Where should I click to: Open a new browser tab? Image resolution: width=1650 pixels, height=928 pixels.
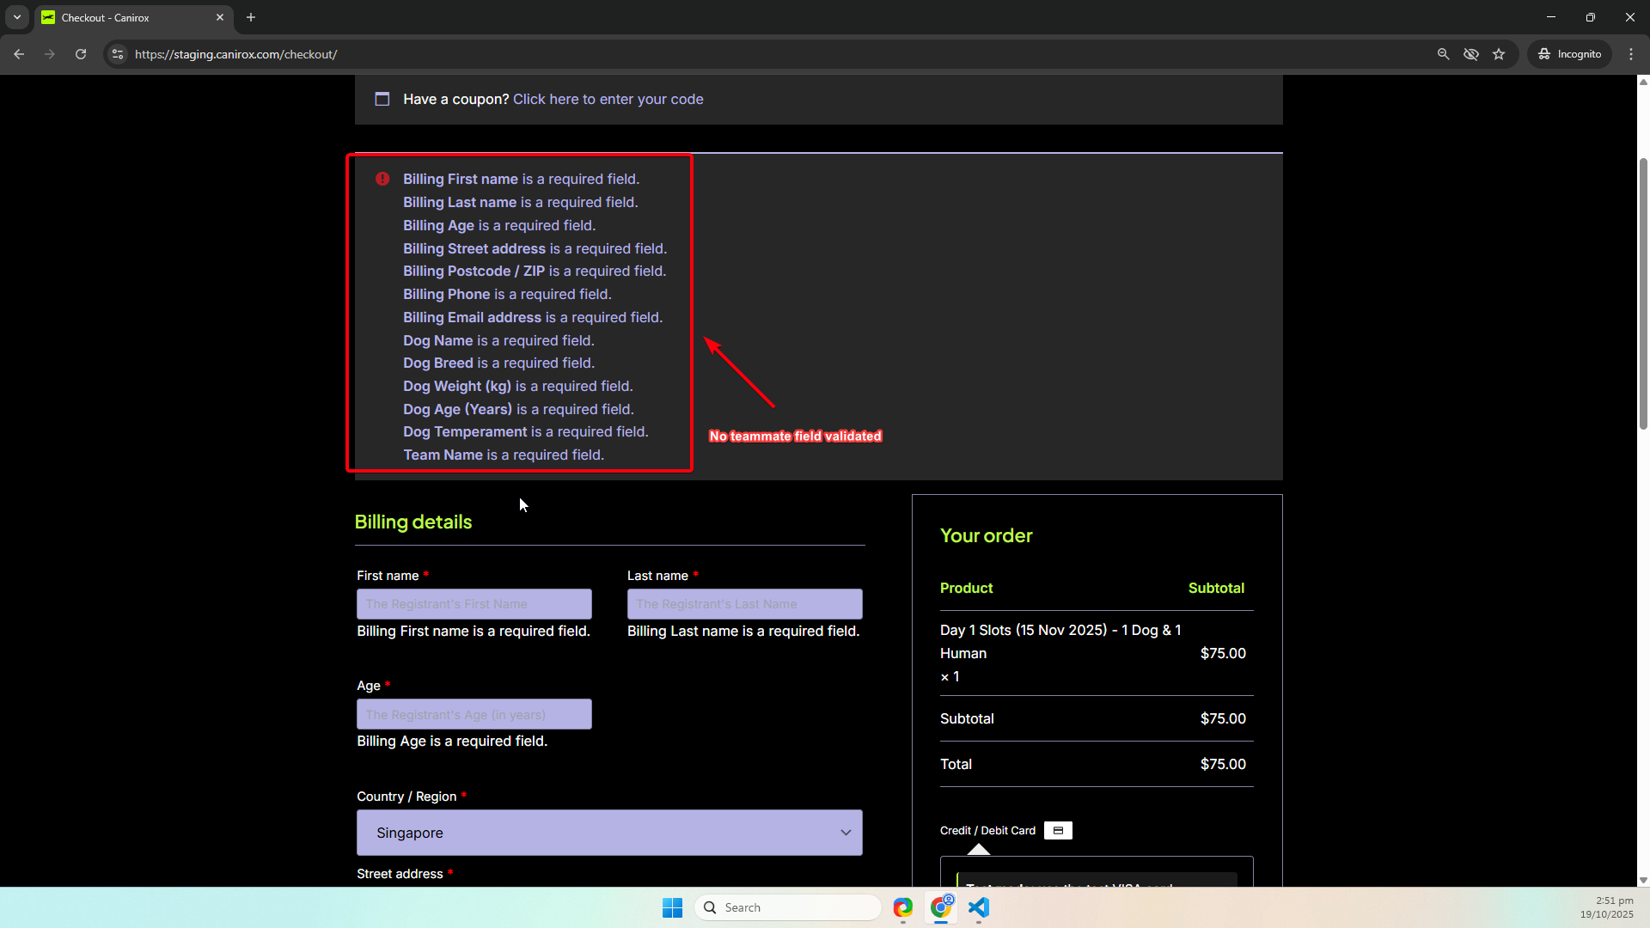(x=251, y=17)
